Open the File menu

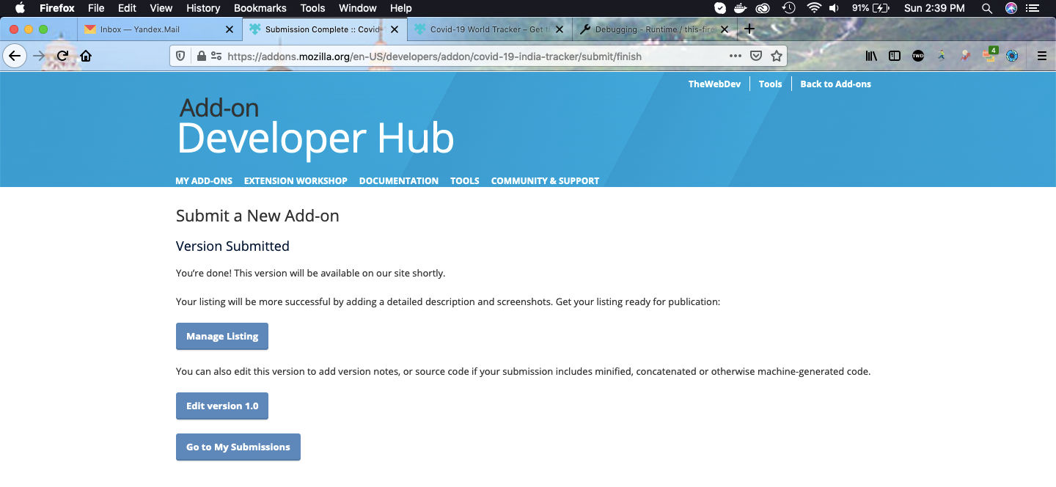coord(96,8)
